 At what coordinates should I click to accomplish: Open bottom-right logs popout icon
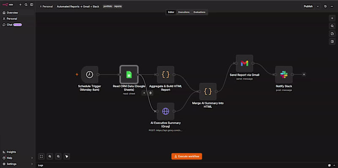click(330, 165)
